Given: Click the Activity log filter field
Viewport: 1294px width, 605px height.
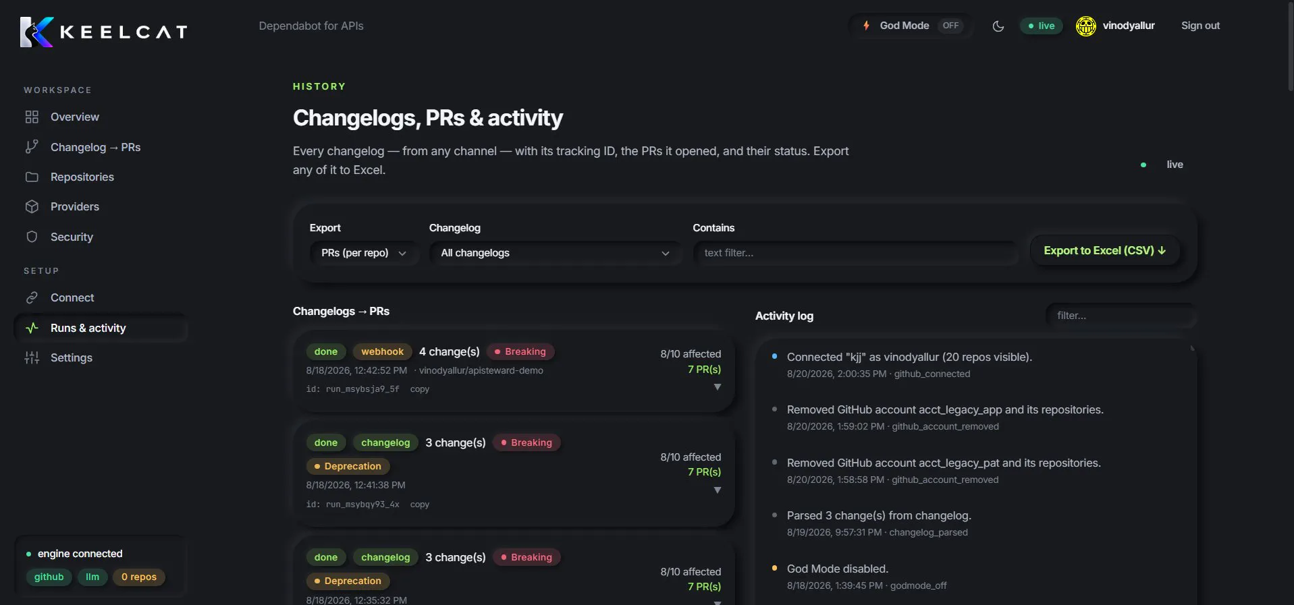Looking at the screenshot, I should coord(1121,316).
